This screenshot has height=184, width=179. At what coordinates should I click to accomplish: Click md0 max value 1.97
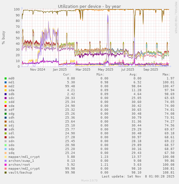pyautogui.click(x=170, y=78)
